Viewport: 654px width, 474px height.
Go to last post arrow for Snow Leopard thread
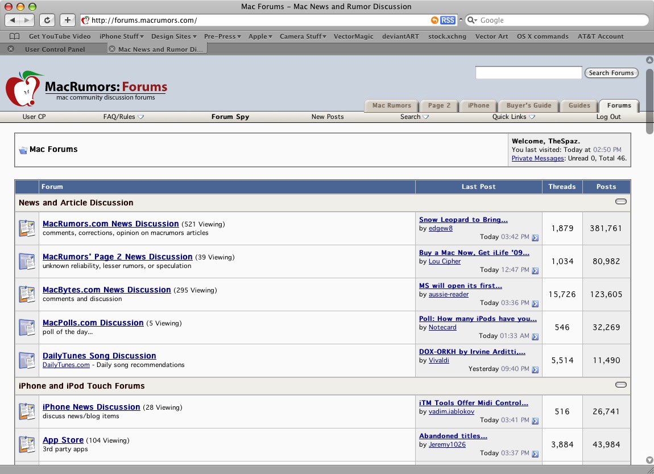pyautogui.click(x=535, y=237)
